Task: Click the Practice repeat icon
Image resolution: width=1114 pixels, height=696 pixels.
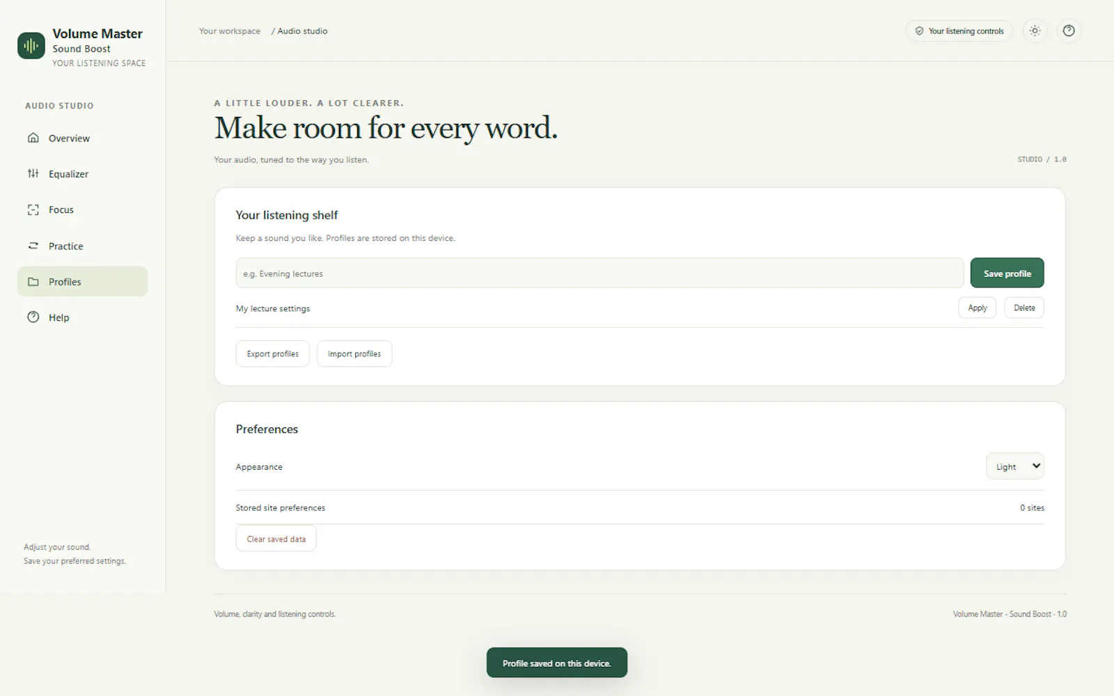Action: point(33,246)
